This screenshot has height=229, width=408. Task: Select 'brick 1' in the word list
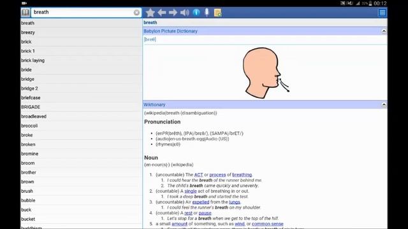pyautogui.click(x=81, y=51)
